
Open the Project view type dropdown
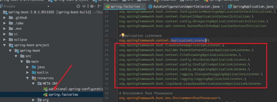coord(48,7)
